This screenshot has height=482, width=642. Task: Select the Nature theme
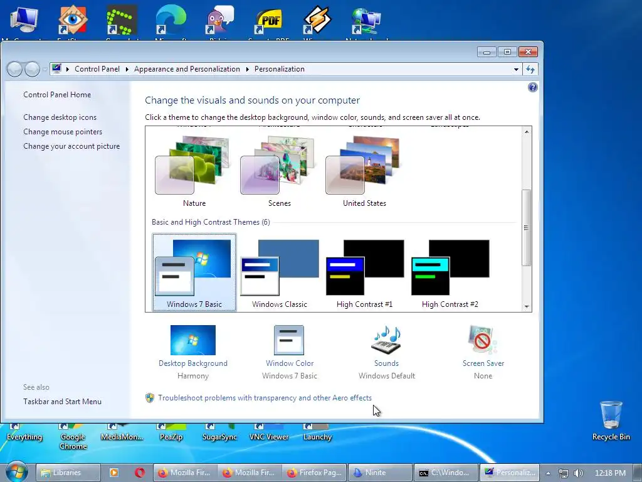coord(194,171)
